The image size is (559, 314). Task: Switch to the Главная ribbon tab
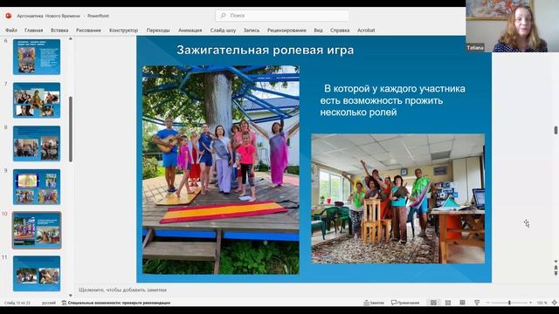tap(33, 31)
